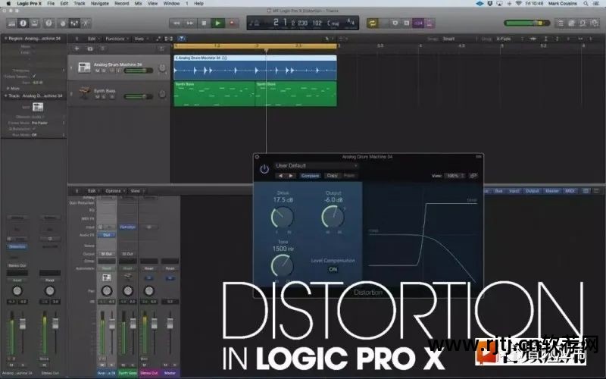
Task: Click the Distortion slot in inspector channel strip
Action: coord(17,246)
